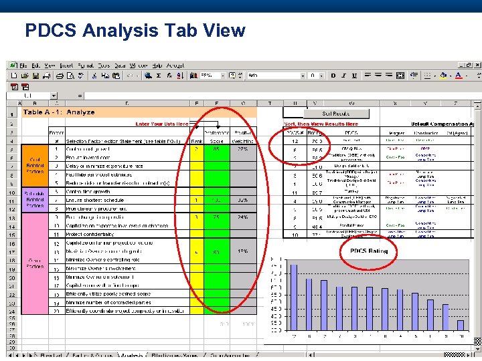Switch to the Factors & Options sheet tab
482x361 pixels.
(93, 355)
